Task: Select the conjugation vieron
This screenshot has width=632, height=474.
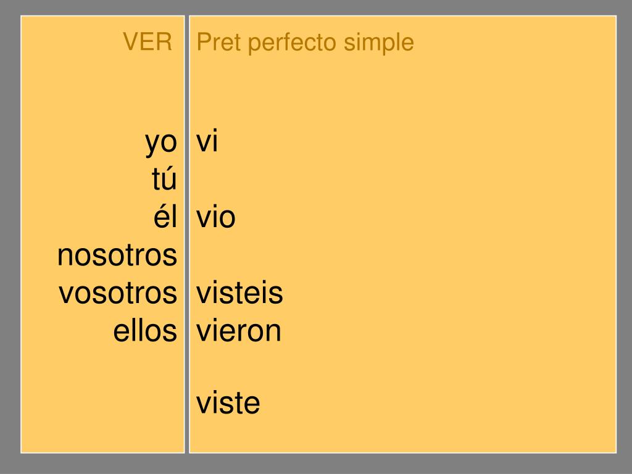Action: click(239, 331)
